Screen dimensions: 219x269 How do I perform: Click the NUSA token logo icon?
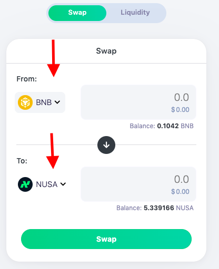click(25, 184)
